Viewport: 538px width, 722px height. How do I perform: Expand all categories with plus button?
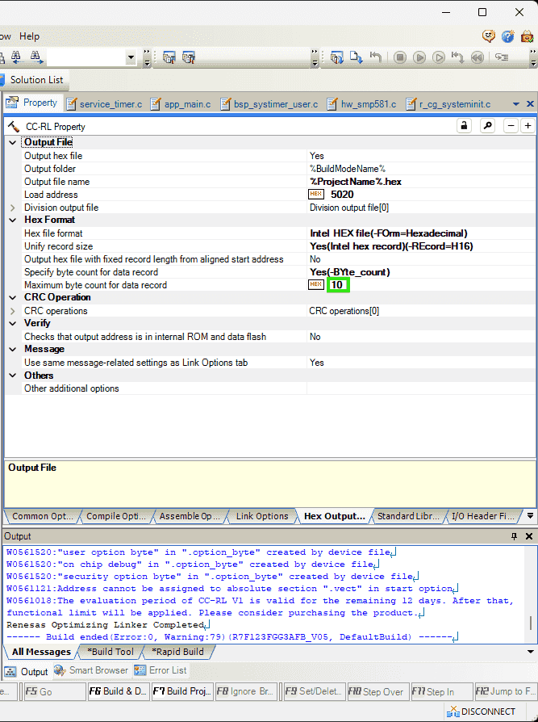527,126
